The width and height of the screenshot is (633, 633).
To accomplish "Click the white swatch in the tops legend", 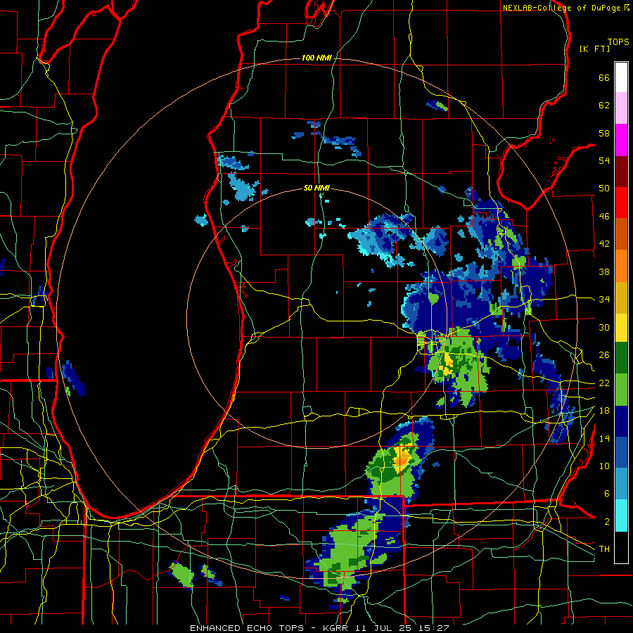I will pos(621,77).
